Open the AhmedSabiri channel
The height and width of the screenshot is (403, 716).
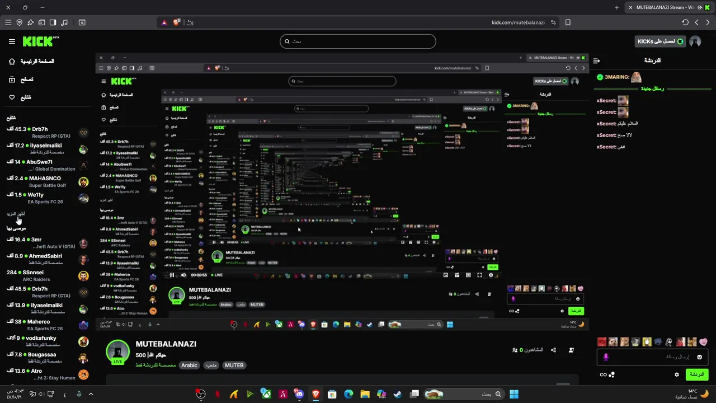47,259
